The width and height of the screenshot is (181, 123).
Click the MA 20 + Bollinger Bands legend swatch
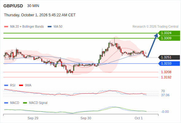[6, 27]
